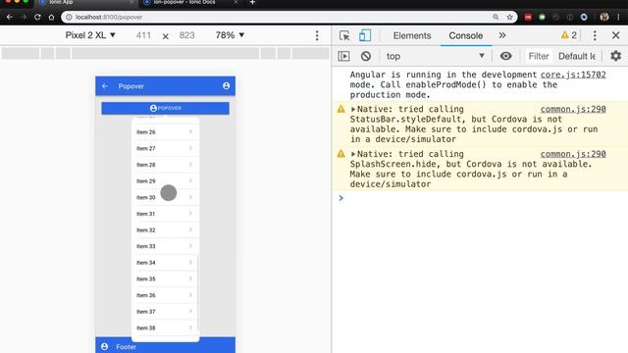Open a new tab with the plus button
This screenshot has height=353, width=628.
[x=252, y=3]
